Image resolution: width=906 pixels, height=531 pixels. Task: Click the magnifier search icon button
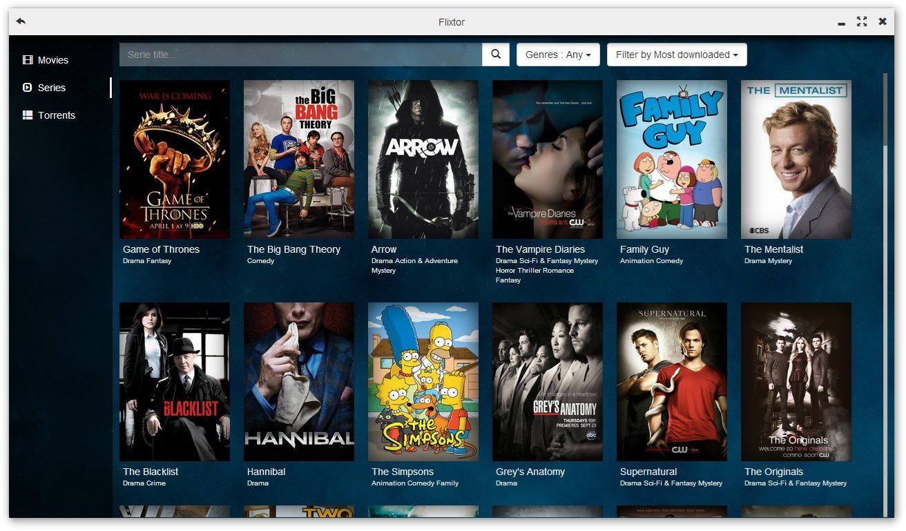click(x=495, y=55)
